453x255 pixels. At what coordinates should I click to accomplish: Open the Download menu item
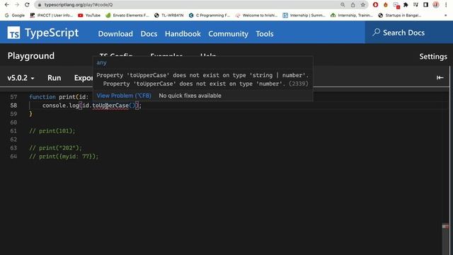(x=115, y=34)
